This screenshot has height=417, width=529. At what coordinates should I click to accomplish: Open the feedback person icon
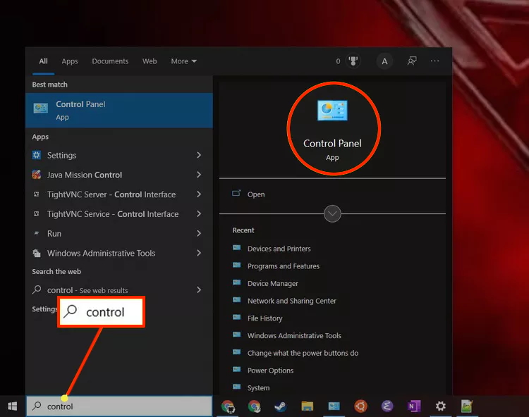point(412,61)
